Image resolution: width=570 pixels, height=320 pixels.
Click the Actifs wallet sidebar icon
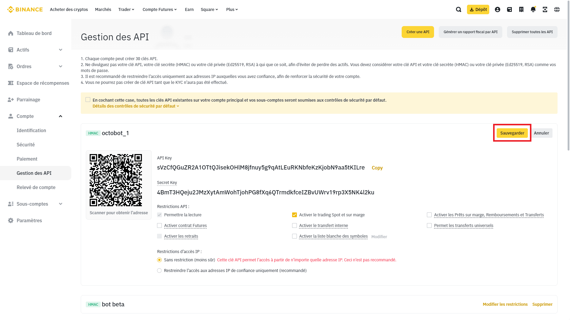(x=11, y=50)
